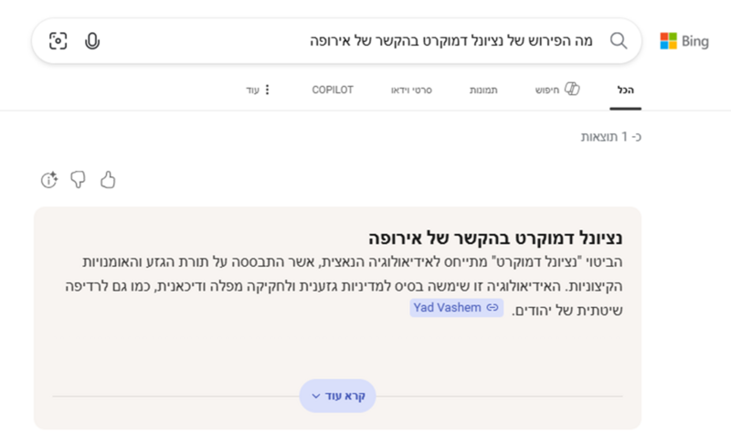The image size is (731, 445).
Task: Select the הכל all results tab
Action: point(625,90)
